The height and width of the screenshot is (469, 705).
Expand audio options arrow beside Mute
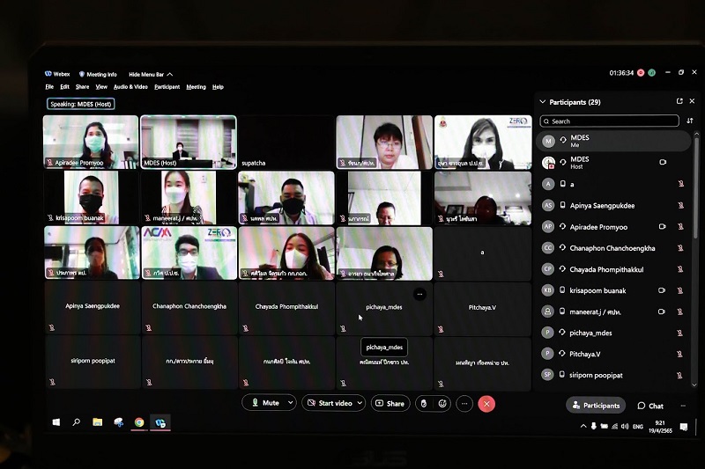288,403
